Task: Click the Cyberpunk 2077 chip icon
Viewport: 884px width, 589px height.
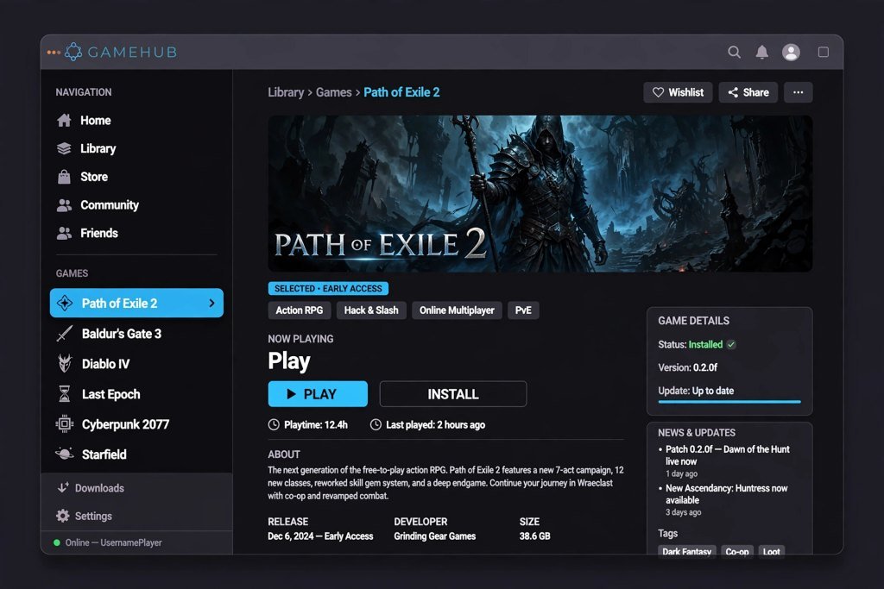Action: (x=65, y=424)
